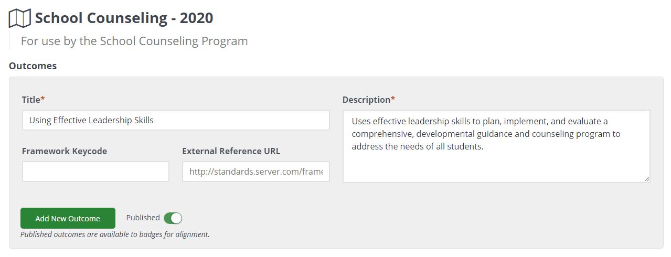Screen dimensions: 671x257
Task: Click the Outcomes section heading
Action: coord(33,66)
